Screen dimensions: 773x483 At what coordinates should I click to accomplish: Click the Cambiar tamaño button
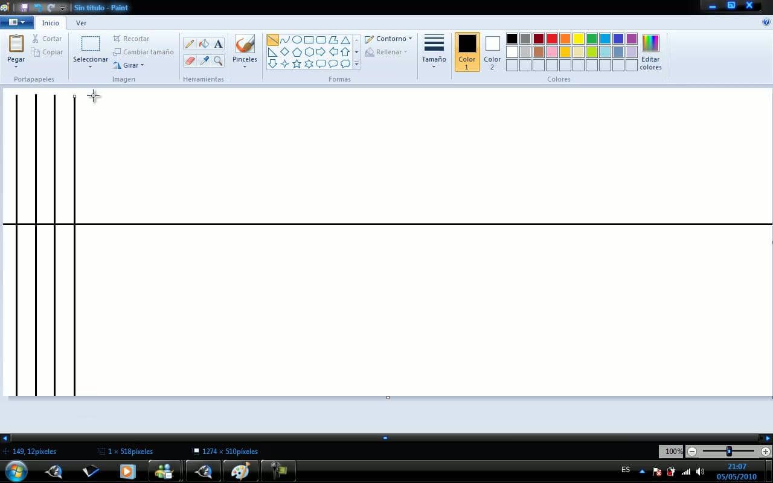pos(143,52)
